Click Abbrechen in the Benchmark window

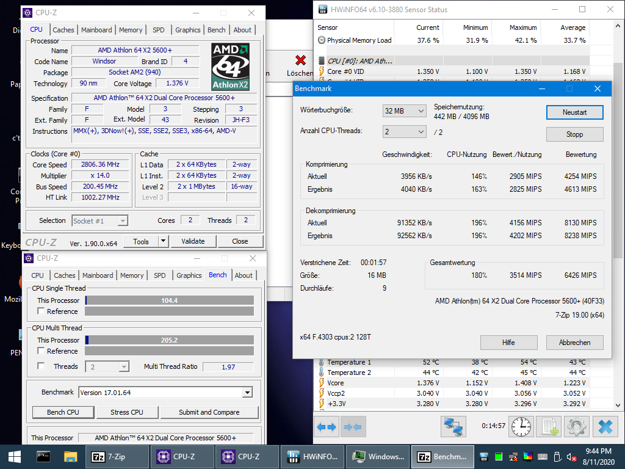coord(574,343)
